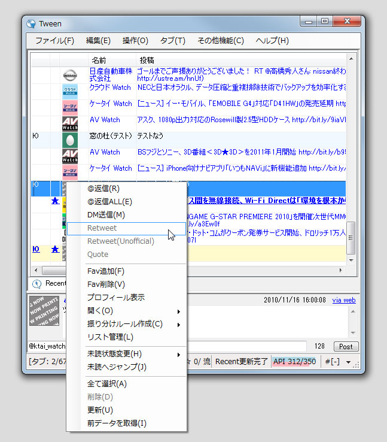Click the Recent更新完了 status text
Screen dimensions: 387x442
[x=241, y=362]
